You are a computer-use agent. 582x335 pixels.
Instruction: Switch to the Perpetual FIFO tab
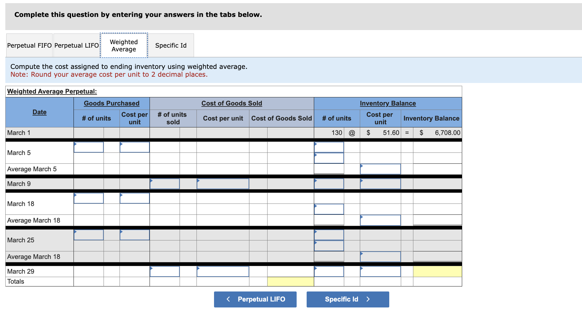click(29, 45)
